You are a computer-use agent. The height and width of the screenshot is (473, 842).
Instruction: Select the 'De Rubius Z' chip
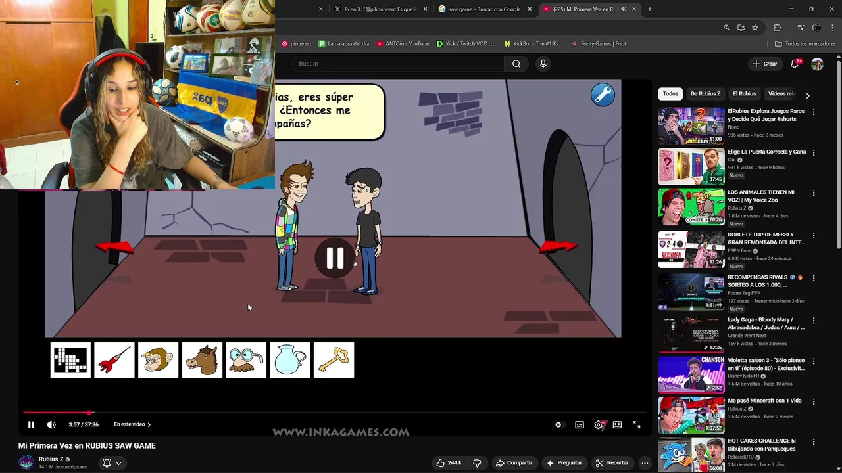tap(705, 93)
